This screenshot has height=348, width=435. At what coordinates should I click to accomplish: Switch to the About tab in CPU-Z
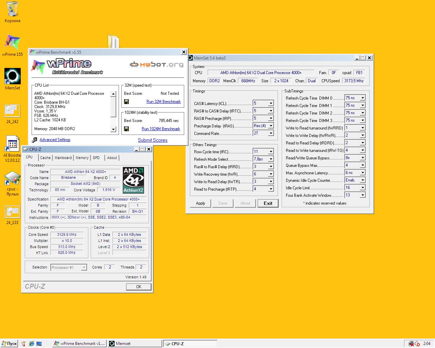click(112, 158)
